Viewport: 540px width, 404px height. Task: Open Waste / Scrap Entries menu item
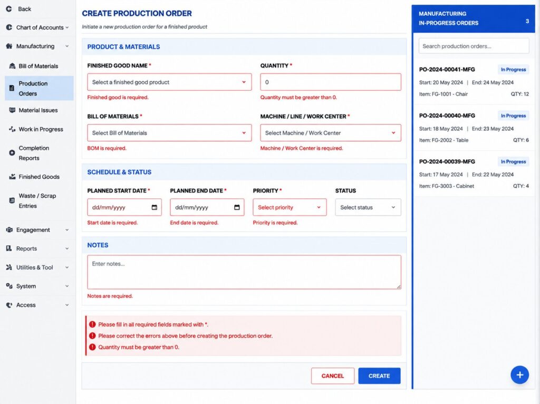coord(39,201)
